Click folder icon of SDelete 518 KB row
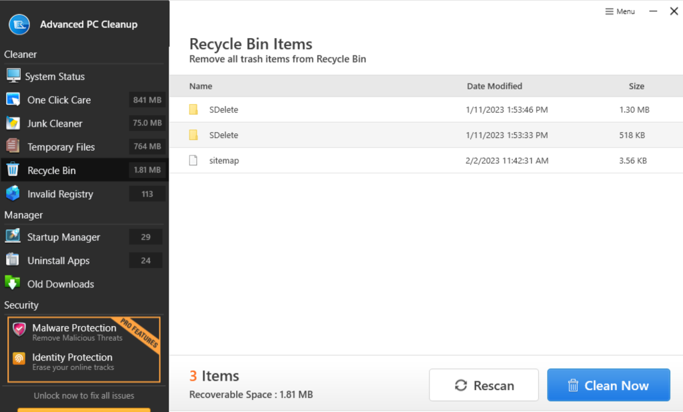This screenshot has height=412, width=683. pyautogui.click(x=193, y=135)
